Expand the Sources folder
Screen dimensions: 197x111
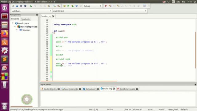click(x=17, y=30)
